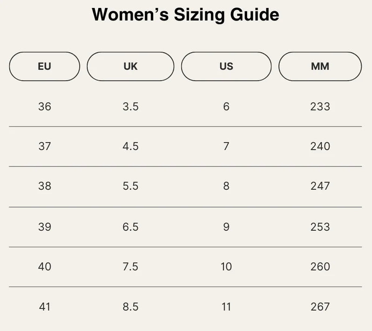Select EU size 36 cell

[x=45, y=107]
